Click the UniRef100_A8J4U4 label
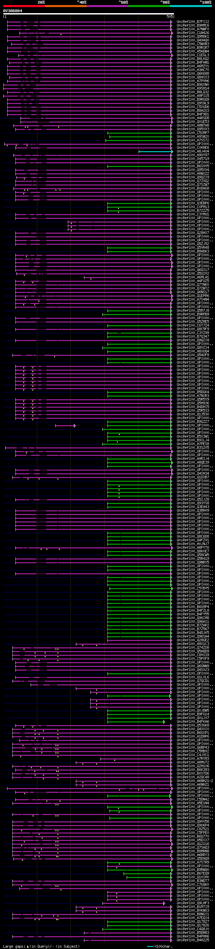Screen dimensions: 215x949 (192, 151)
